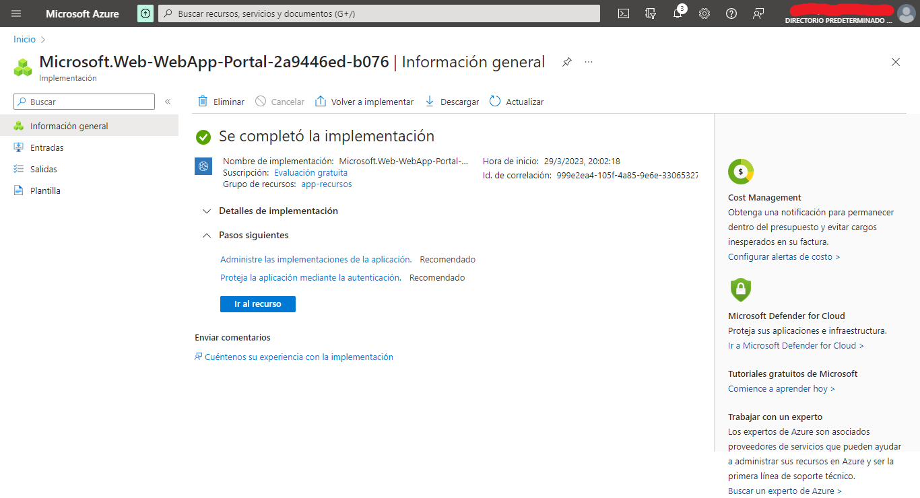920x498 pixels.
Task: Pin the deployment blade to dashboard
Action: tap(567, 62)
